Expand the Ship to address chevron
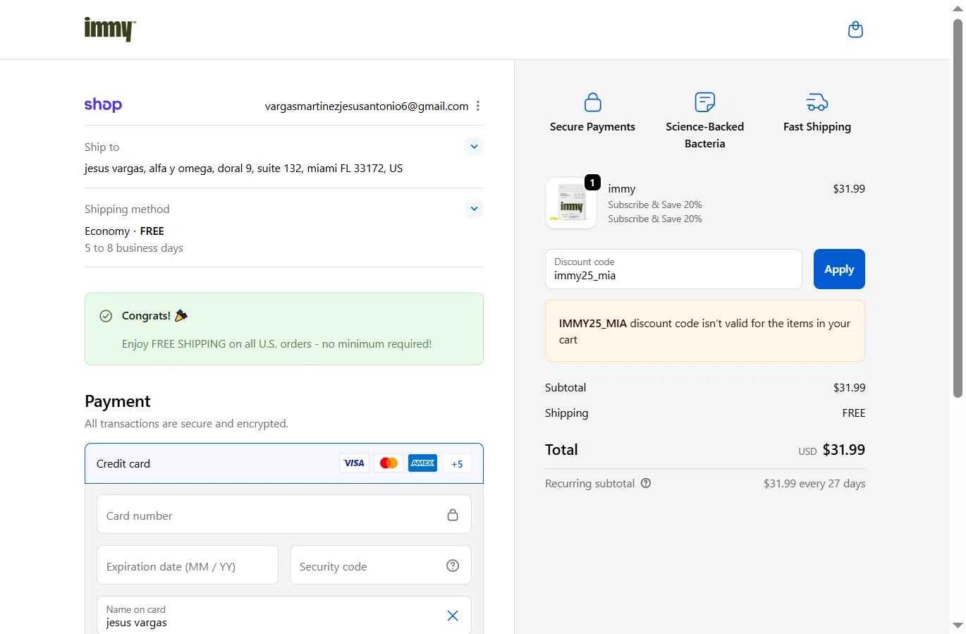The height and width of the screenshot is (634, 966). click(474, 147)
